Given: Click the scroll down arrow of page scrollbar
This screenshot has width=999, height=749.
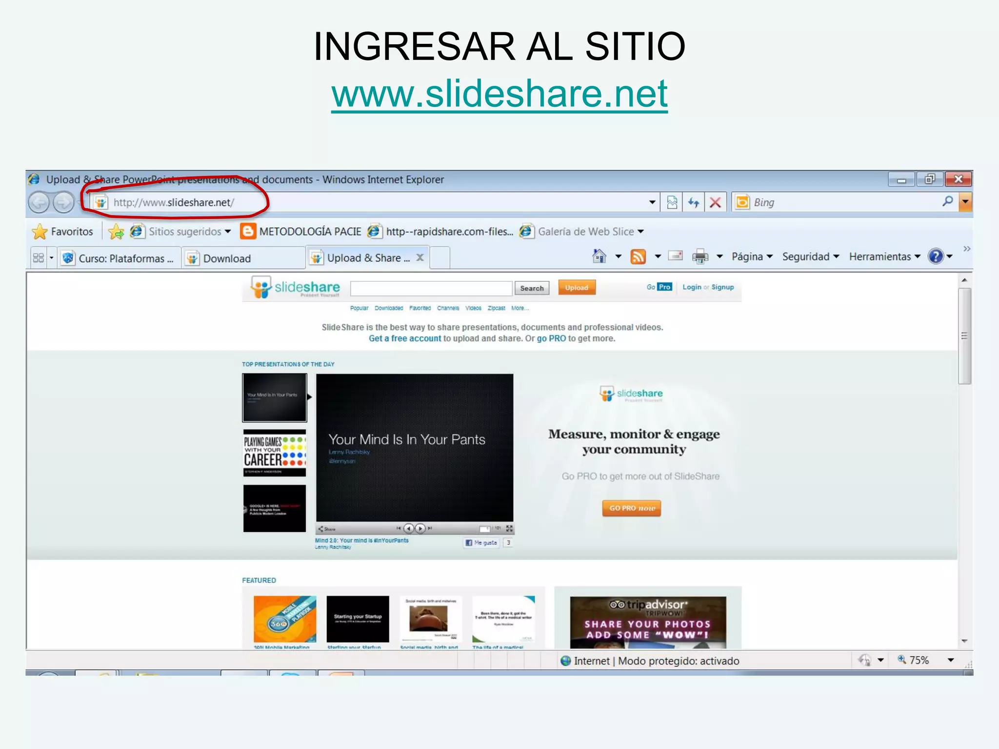Looking at the screenshot, I should [964, 641].
